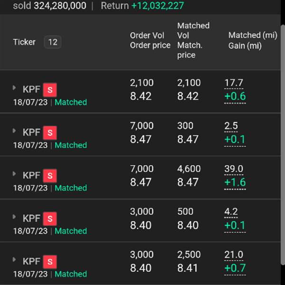This screenshot has width=285, height=285.
Task: Click the +1.6 gain value link
Action: coord(235,182)
